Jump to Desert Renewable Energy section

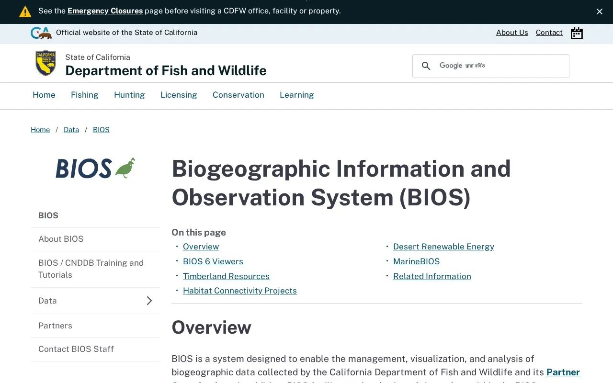443,247
